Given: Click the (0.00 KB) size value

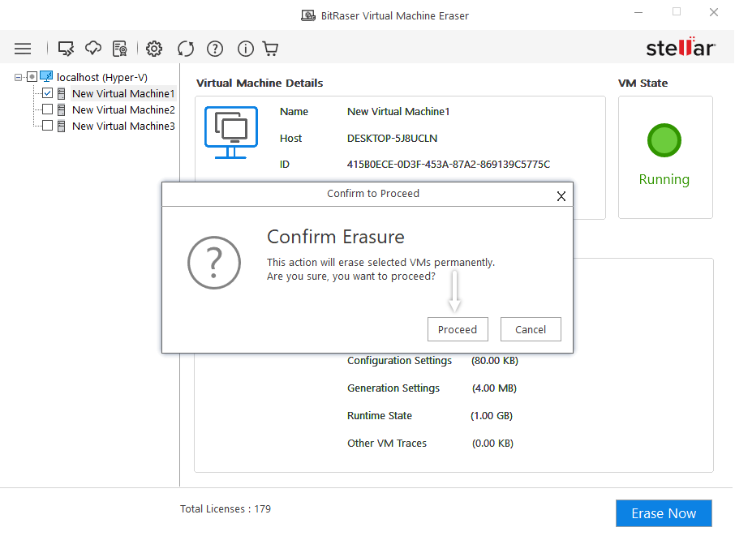Looking at the screenshot, I should tap(492, 444).
